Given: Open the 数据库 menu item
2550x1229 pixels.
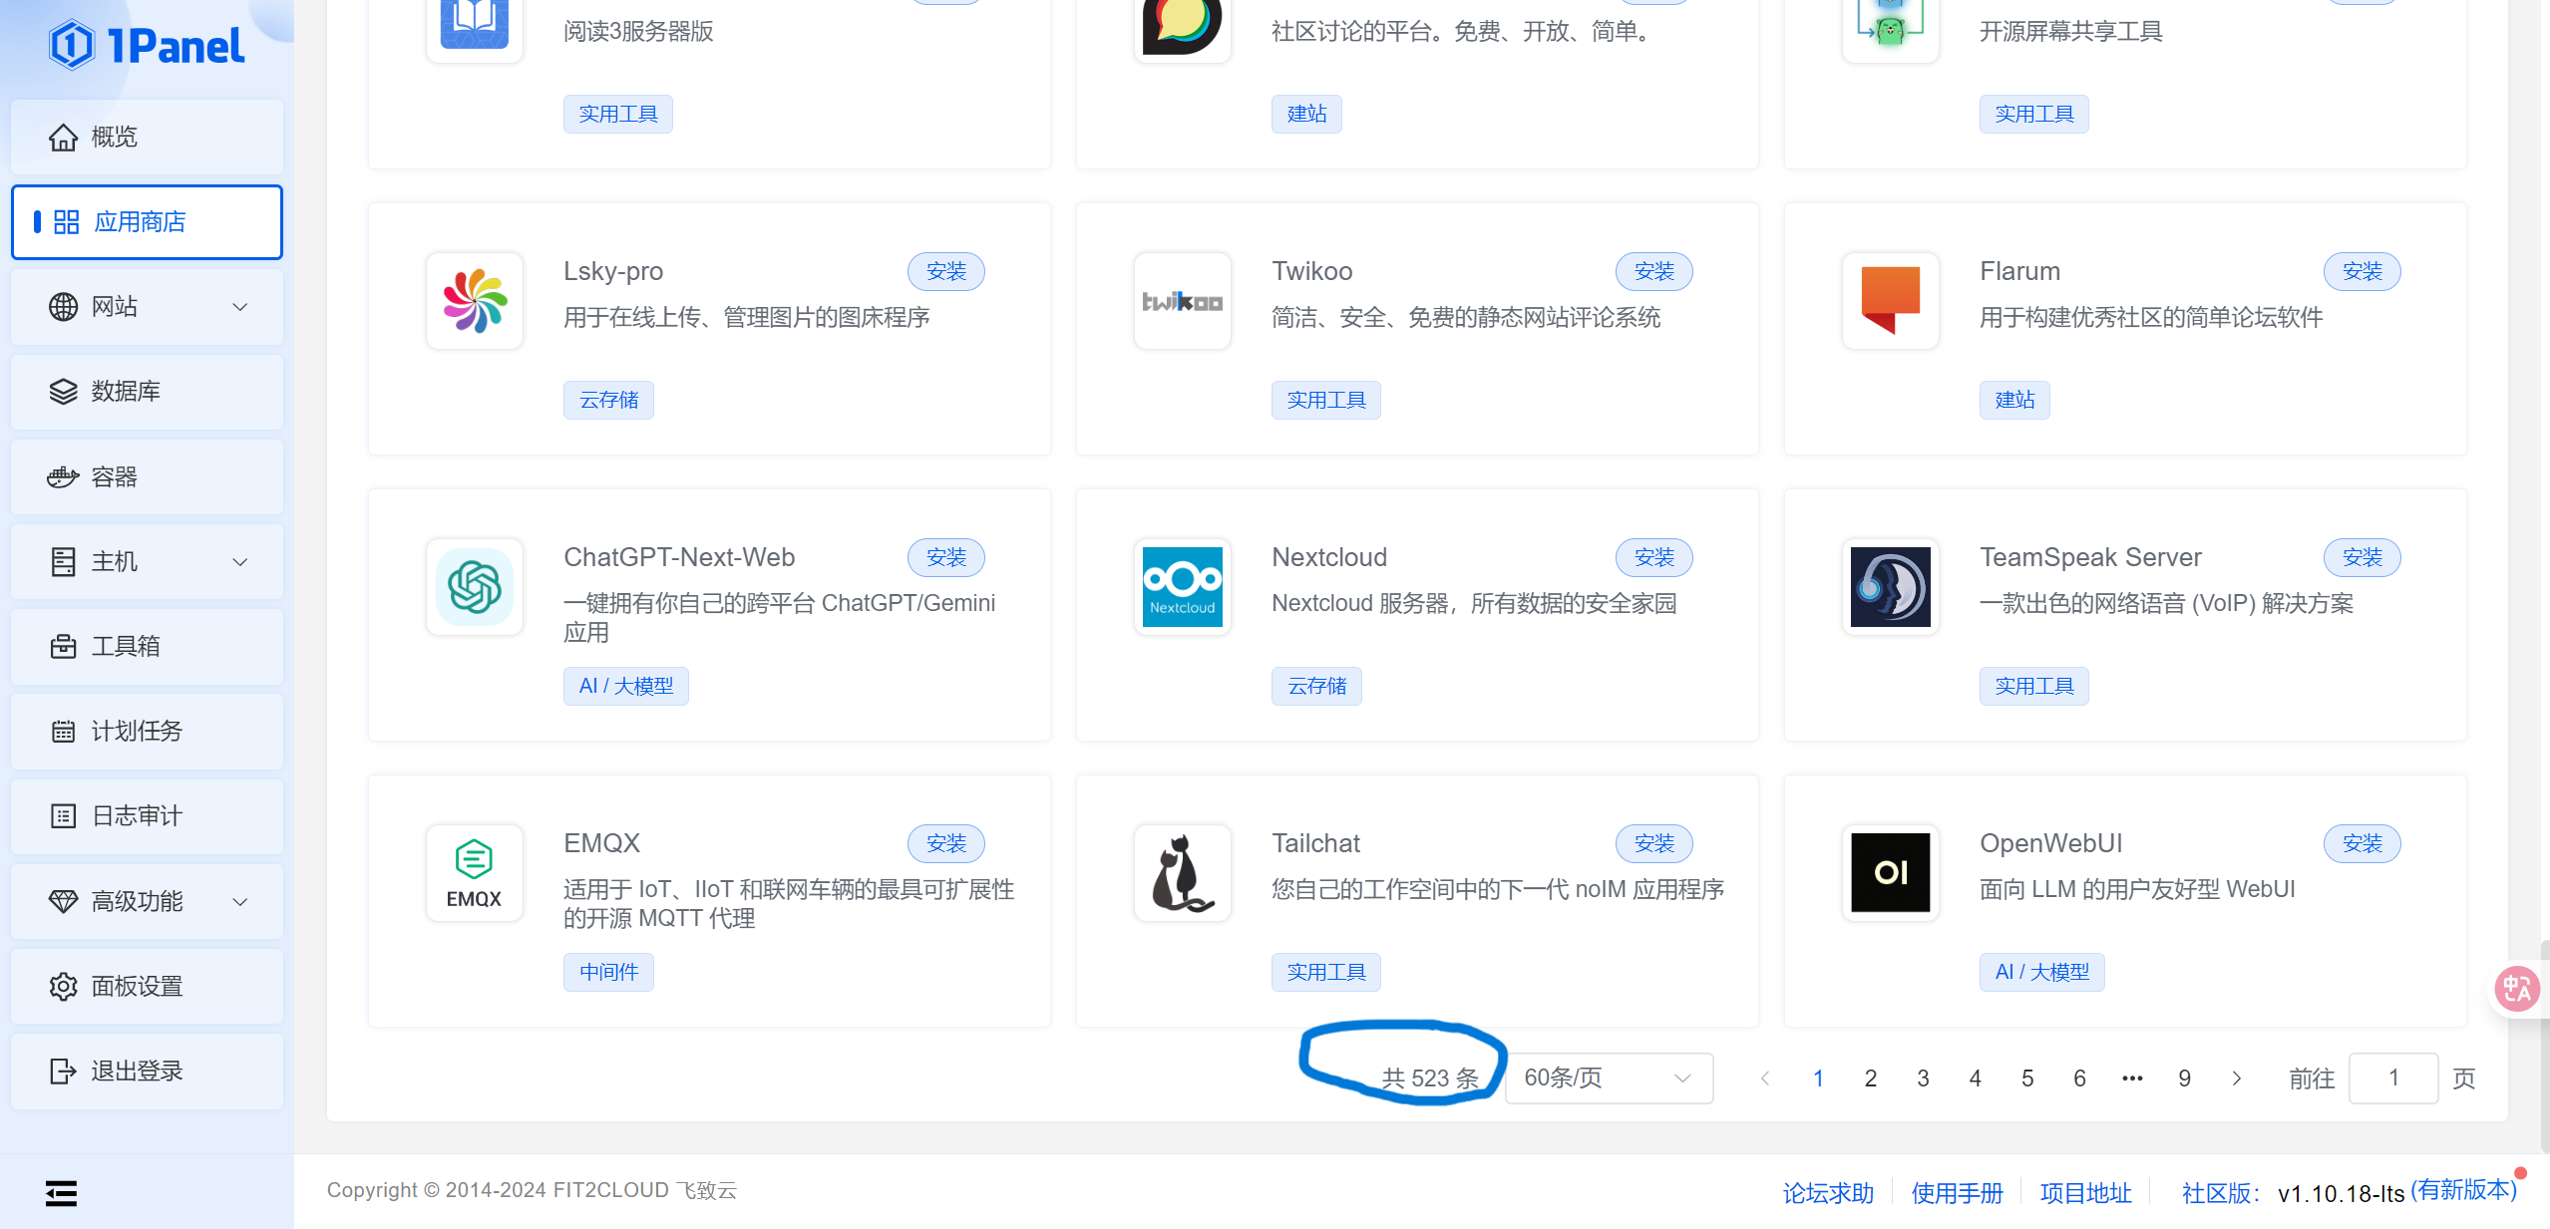Looking at the screenshot, I should point(147,391).
